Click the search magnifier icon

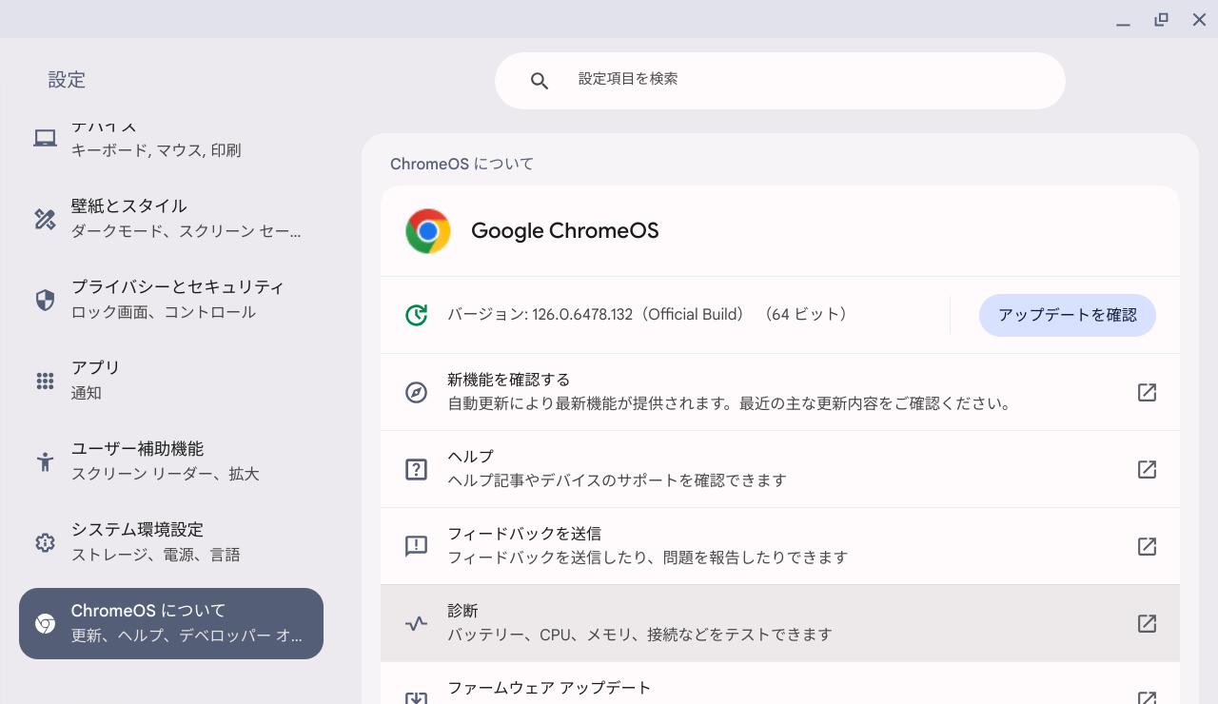tap(540, 80)
